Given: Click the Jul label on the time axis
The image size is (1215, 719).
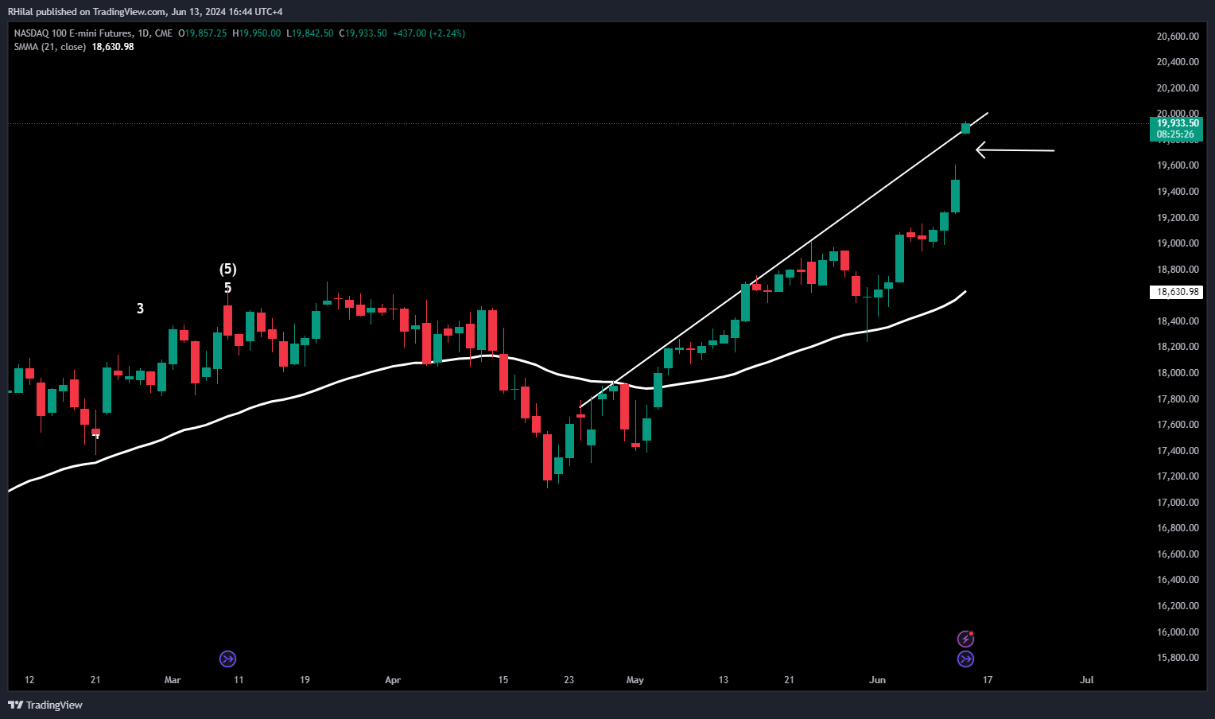Looking at the screenshot, I should 1087,680.
